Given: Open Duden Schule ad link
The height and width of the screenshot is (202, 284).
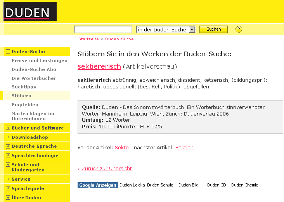Looking at the screenshot, I should (160, 185).
